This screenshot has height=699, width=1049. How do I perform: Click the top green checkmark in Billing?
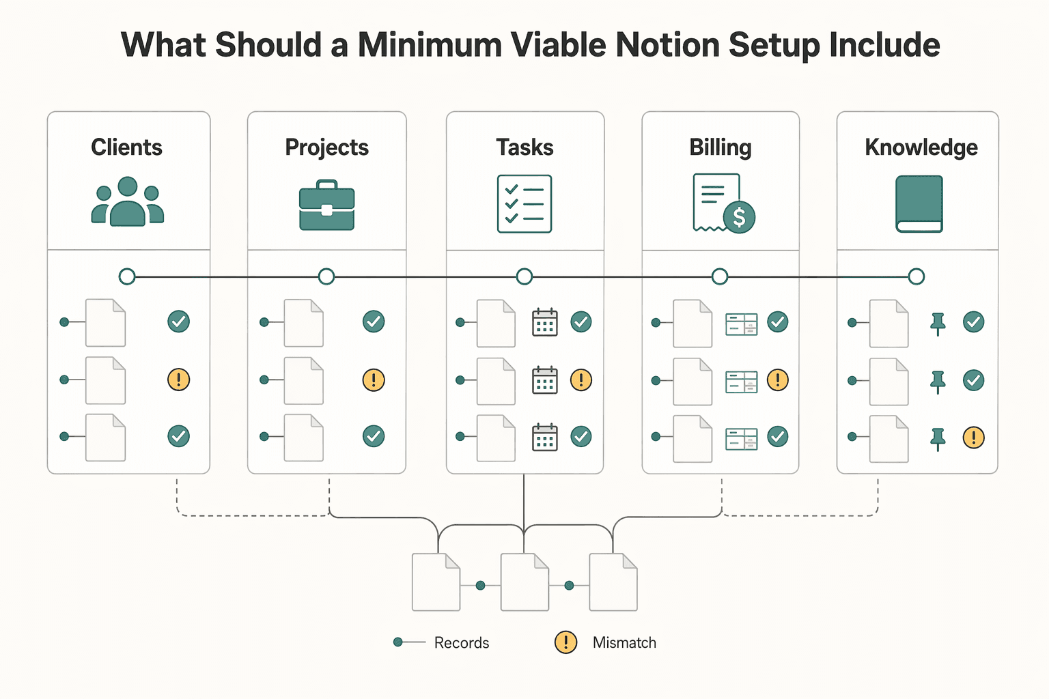(778, 322)
